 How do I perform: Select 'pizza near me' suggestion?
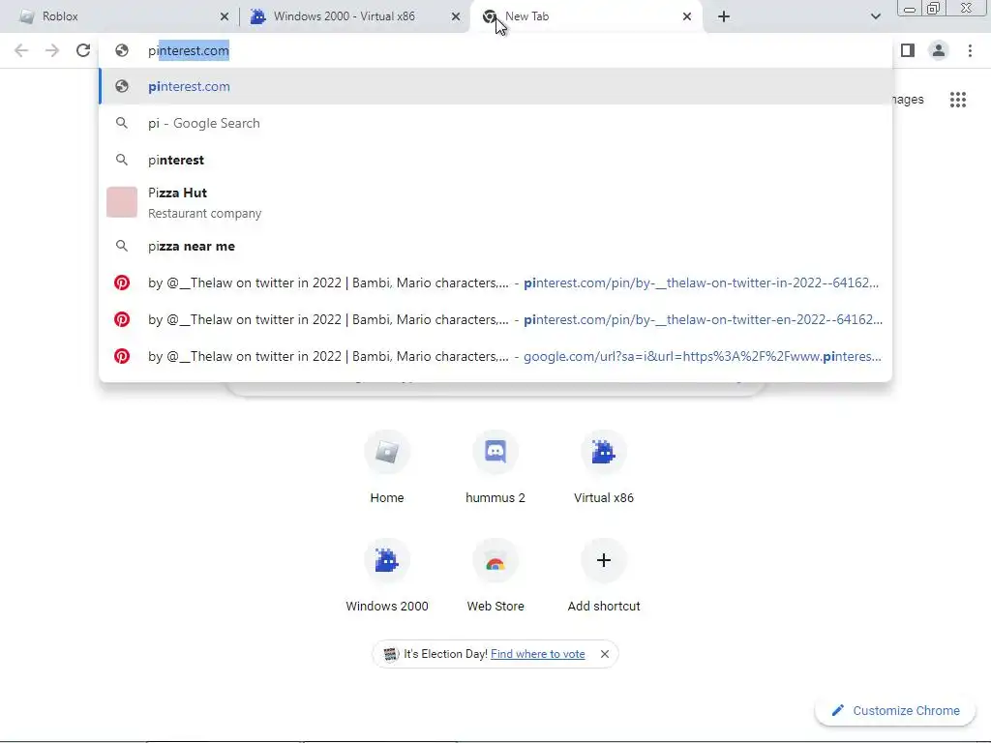tap(495, 247)
